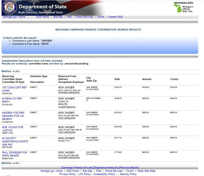Select the date 07/19/02 cell
Viewport: 204px width, 176px height.
click(x=118, y=152)
